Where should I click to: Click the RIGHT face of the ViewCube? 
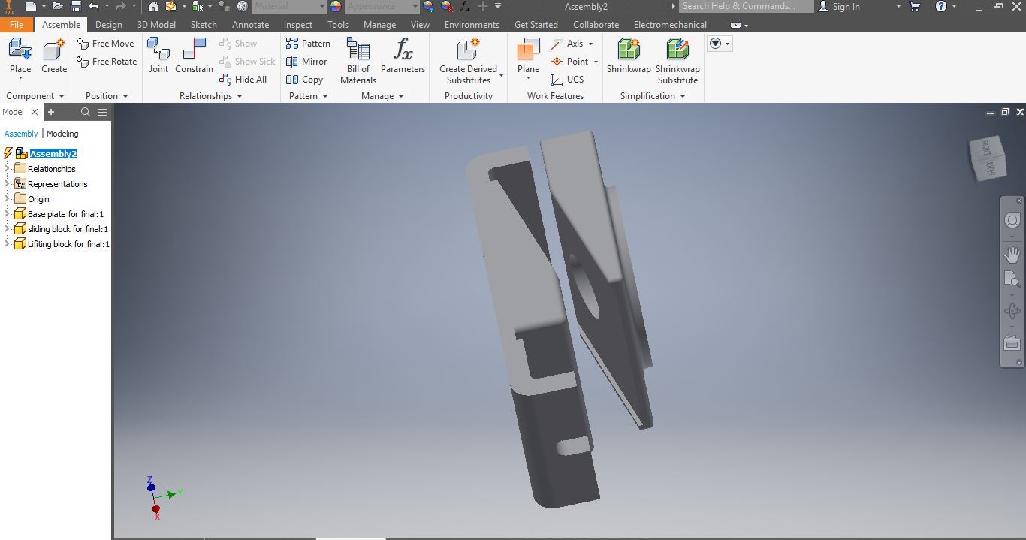click(990, 169)
